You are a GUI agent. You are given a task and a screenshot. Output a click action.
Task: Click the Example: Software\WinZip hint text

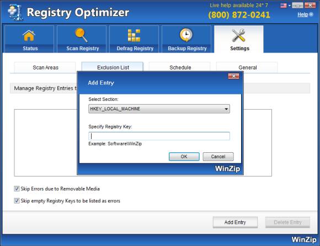(115, 143)
